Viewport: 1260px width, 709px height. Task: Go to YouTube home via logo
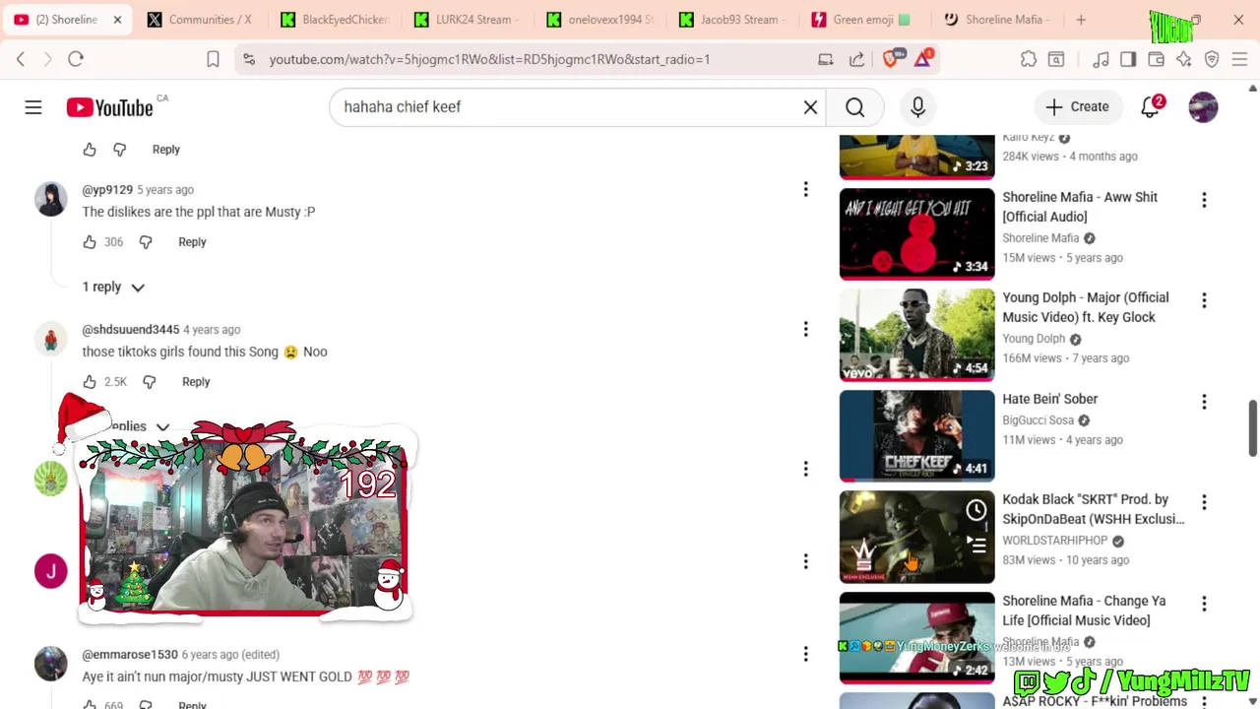pos(109,107)
